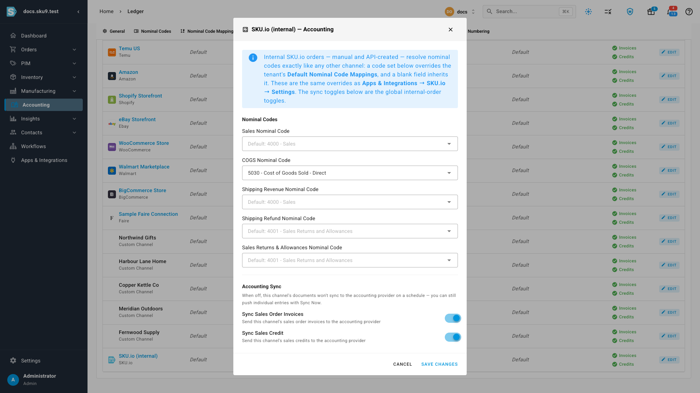This screenshot has height=393, width=700.
Task: Close the SKU.io Accounting dialog
Action: pyautogui.click(x=451, y=29)
